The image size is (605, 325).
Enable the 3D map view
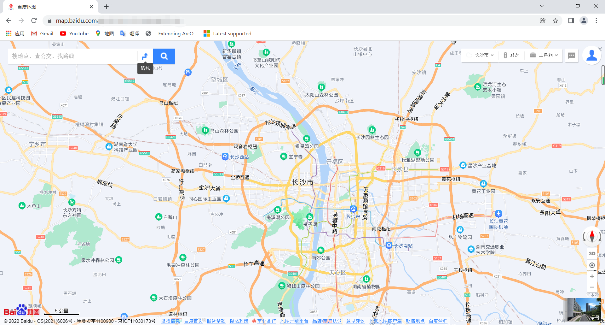click(592, 253)
